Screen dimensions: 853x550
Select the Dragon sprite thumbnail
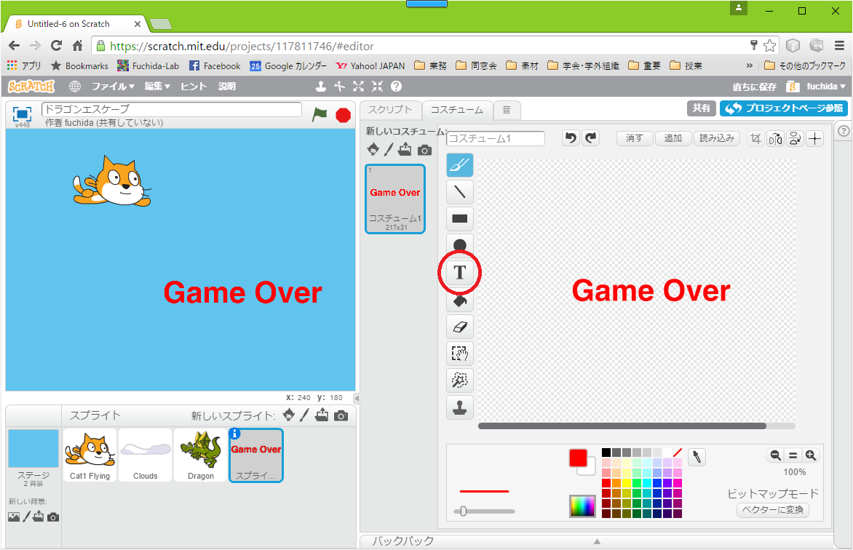tap(201, 455)
